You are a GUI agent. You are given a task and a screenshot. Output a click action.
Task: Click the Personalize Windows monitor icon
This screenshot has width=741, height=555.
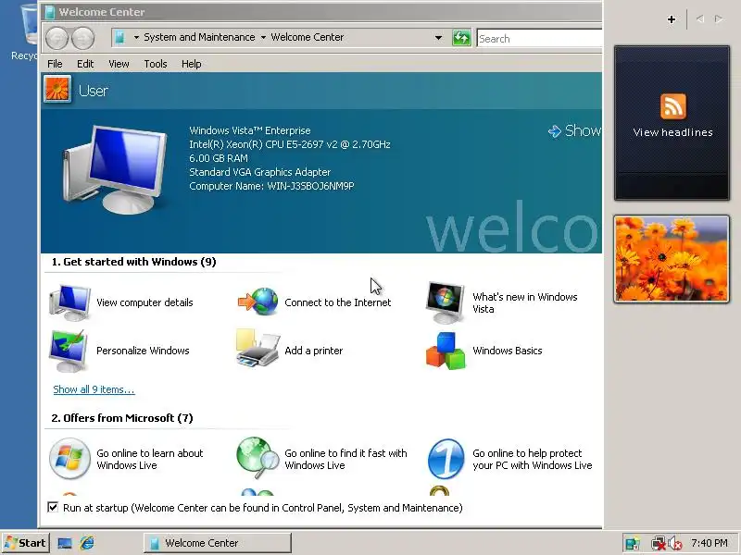tap(68, 351)
